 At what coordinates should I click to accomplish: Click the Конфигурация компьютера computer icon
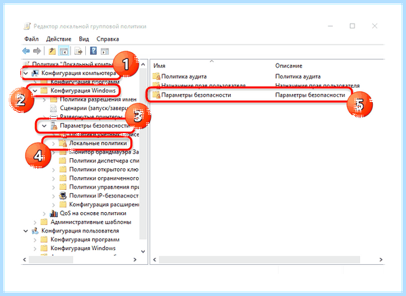pos(35,74)
